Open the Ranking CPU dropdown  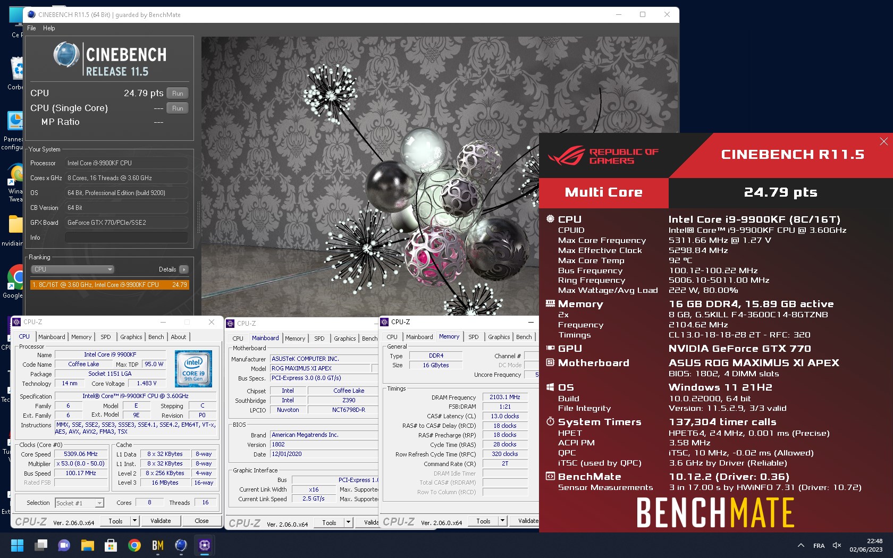(73, 269)
